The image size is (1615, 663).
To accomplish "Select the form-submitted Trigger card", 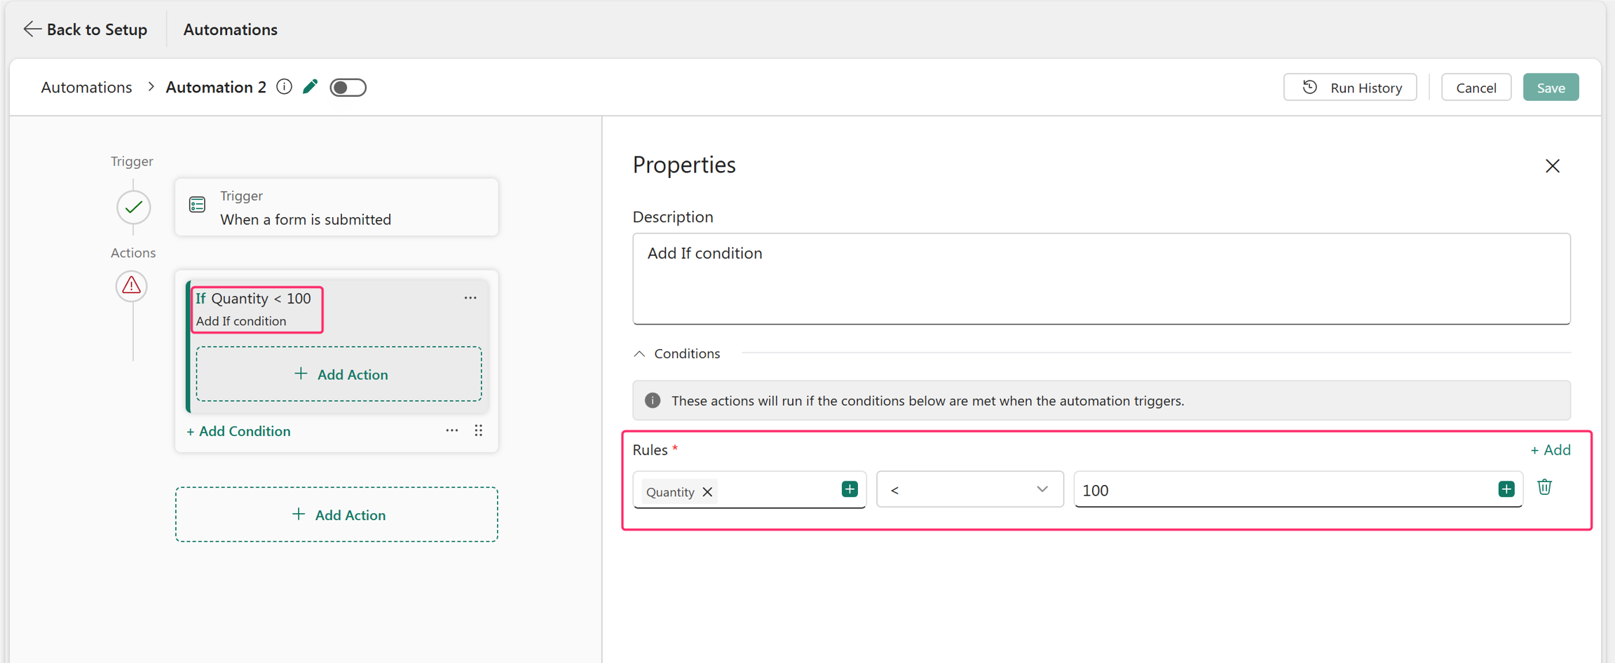I will tap(336, 207).
